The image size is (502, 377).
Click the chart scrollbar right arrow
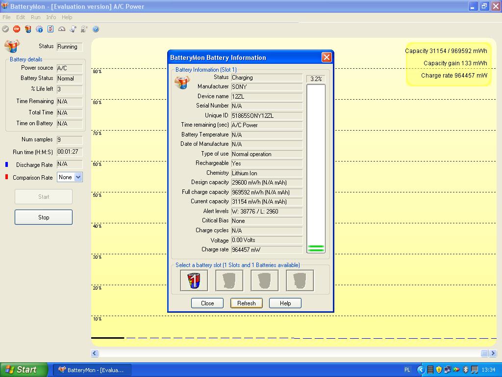tap(493, 353)
